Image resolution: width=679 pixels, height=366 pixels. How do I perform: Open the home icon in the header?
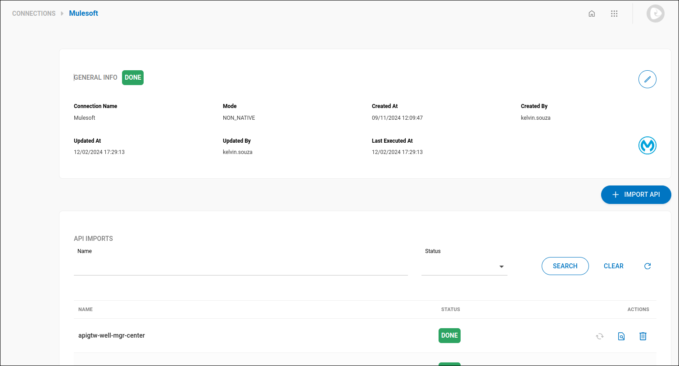point(591,14)
